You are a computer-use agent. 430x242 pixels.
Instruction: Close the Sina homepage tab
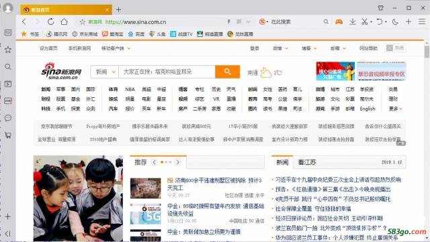click(x=107, y=10)
